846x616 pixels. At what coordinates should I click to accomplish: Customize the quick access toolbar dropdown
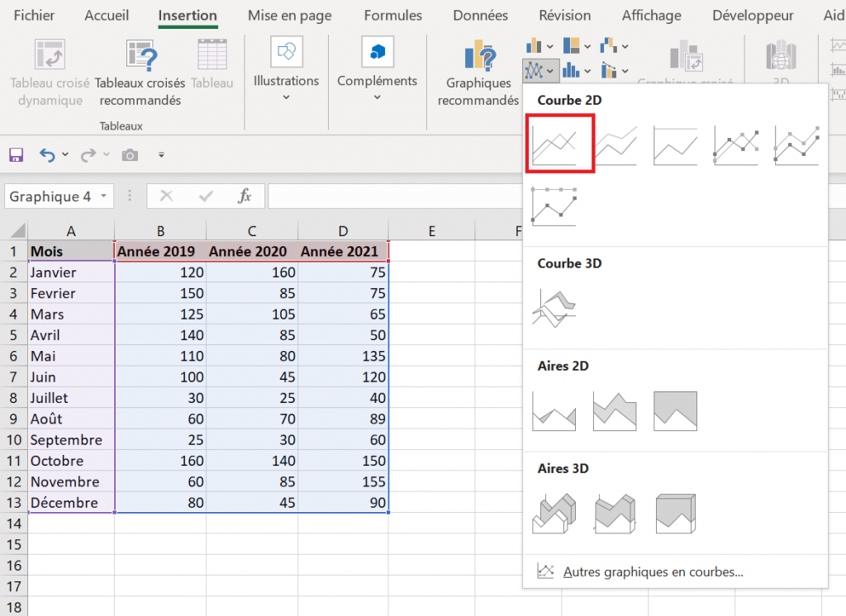161,154
